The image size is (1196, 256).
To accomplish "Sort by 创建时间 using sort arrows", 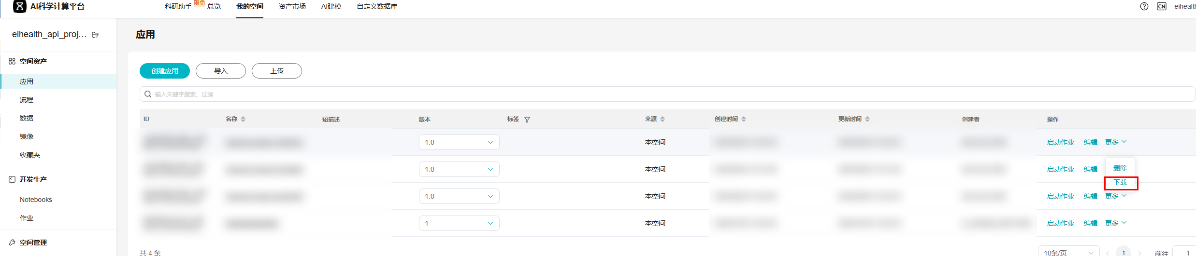I will pyautogui.click(x=744, y=119).
